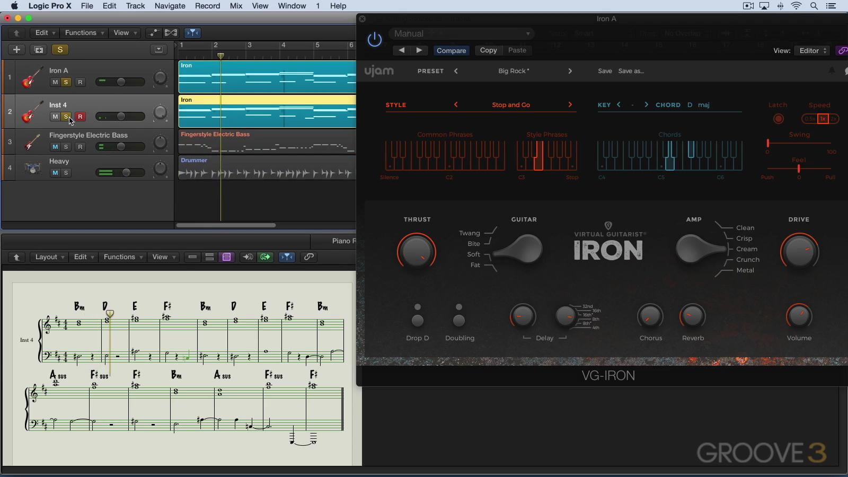848x477 pixels.
Task: Click the purple link icon in plugin header
Action: coord(842,50)
